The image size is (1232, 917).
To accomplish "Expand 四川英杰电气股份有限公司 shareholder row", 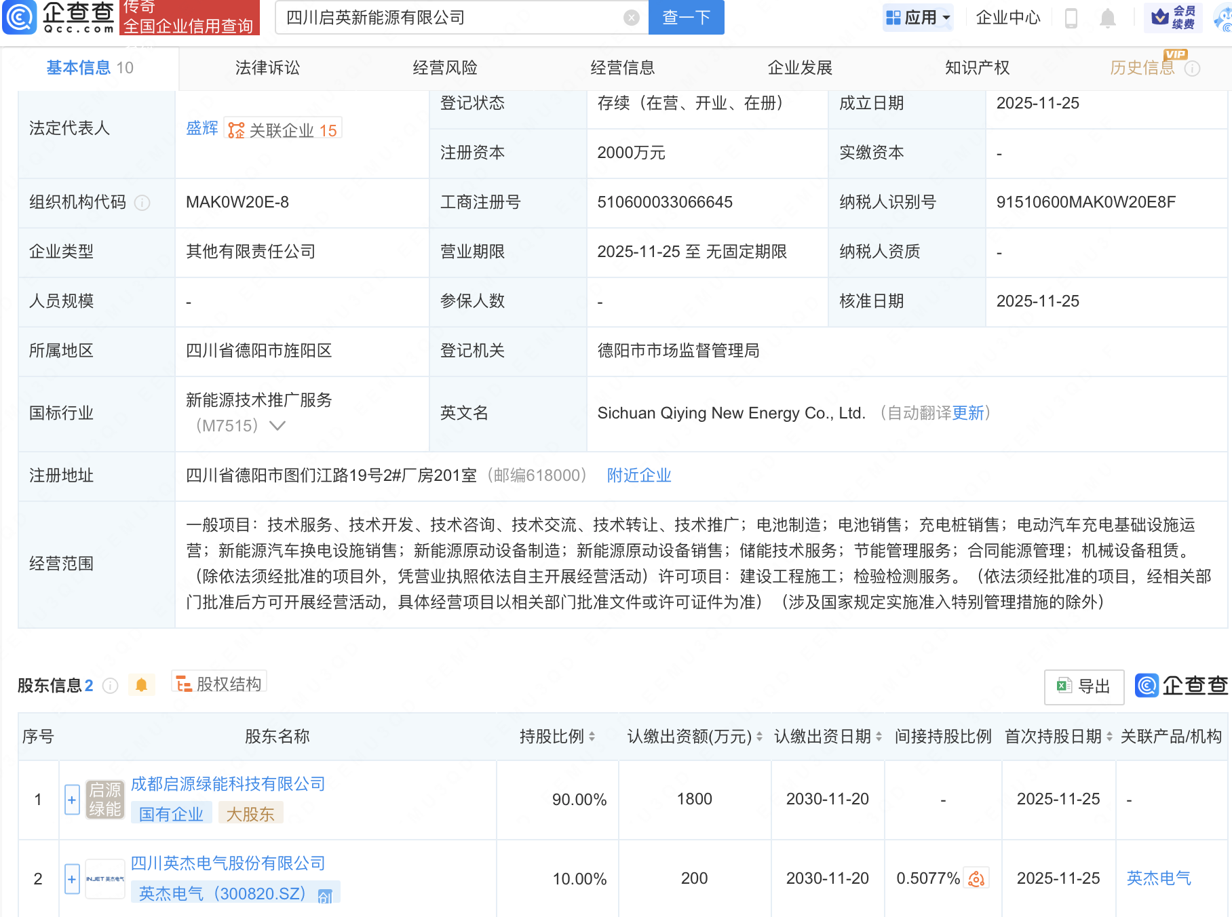I will [x=72, y=879].
